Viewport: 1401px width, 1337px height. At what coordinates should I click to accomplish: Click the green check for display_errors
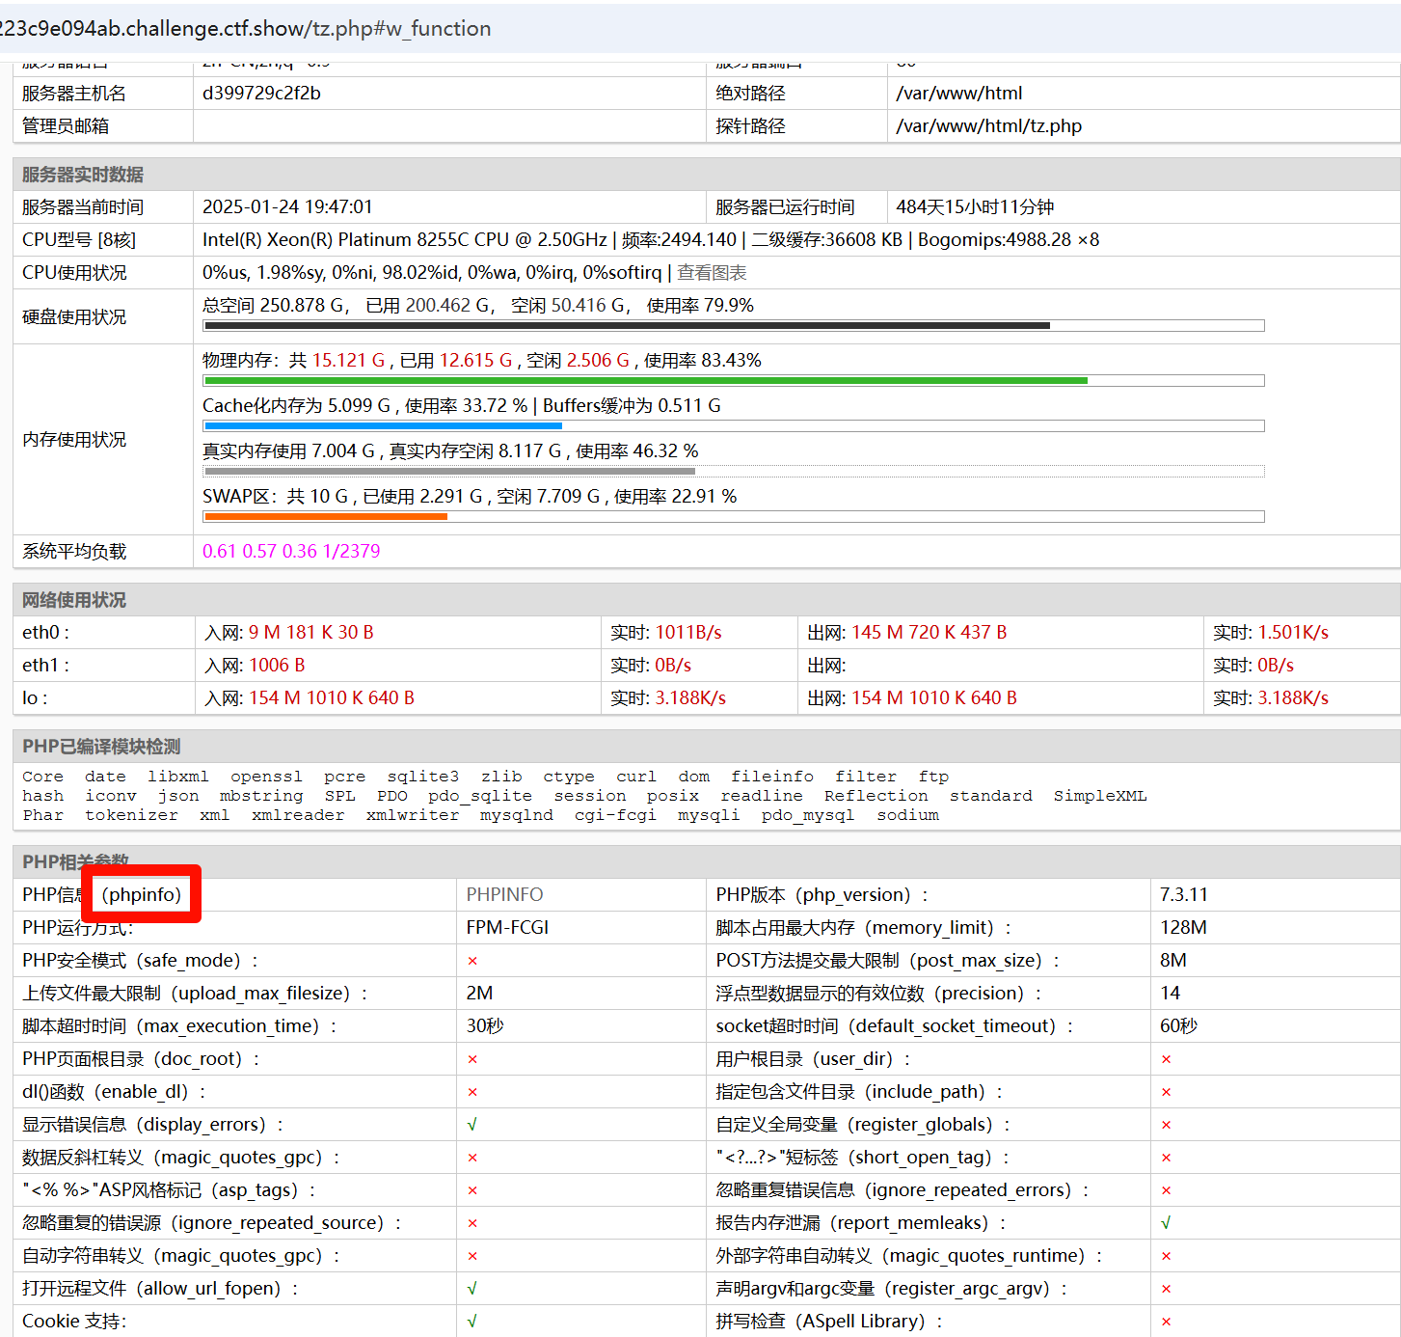(x=472, y=1125)
